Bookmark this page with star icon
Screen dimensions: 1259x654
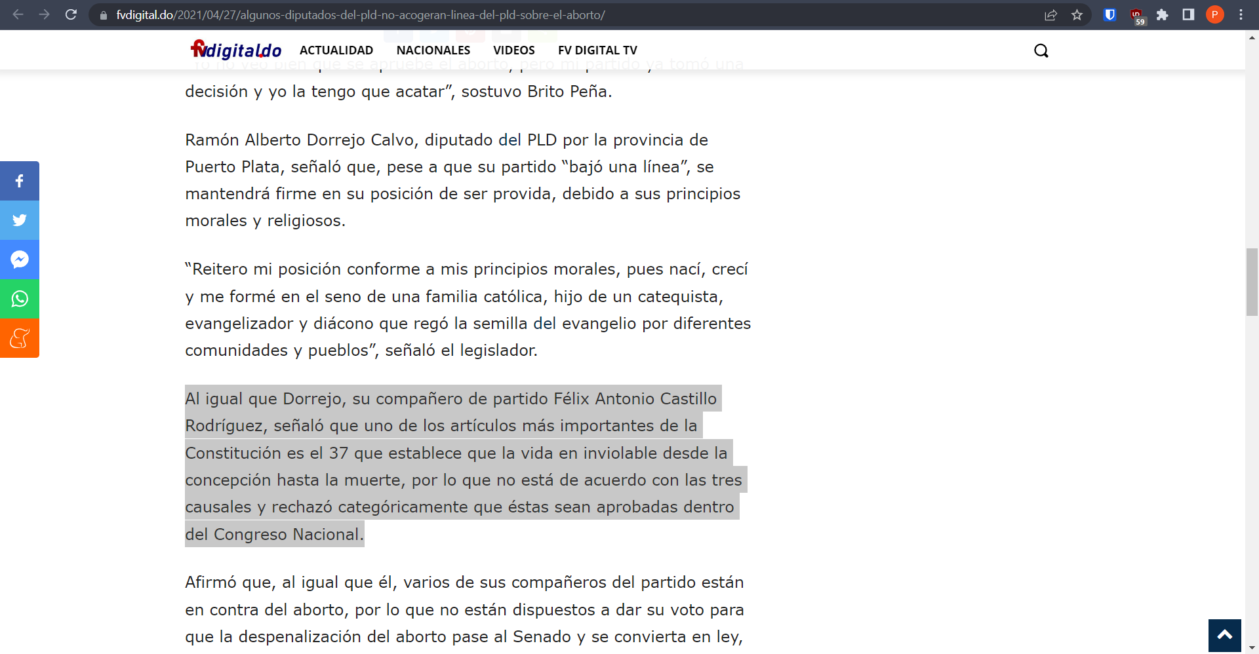click(1077, 14)
